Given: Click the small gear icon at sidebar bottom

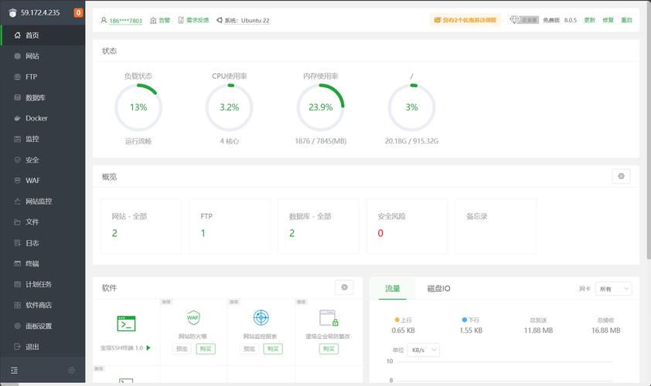Looking at the screenshot, I should (x=71, y=371).
